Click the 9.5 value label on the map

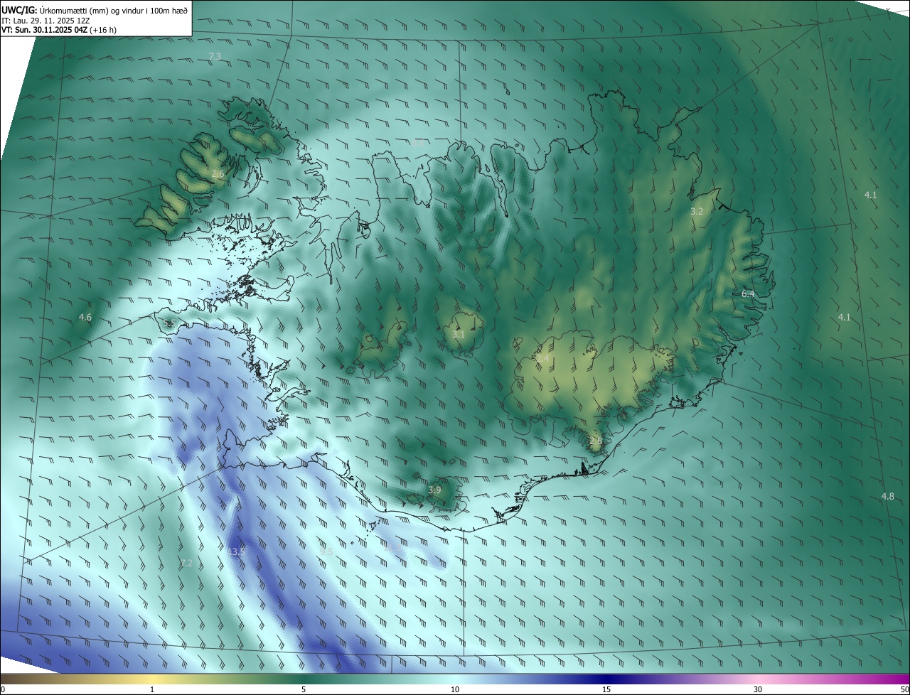click(x=326, y=551)
